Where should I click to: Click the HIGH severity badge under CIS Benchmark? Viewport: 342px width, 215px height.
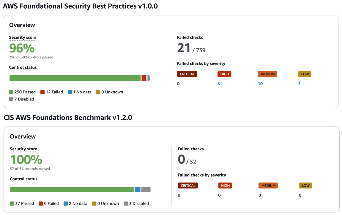click(x=225, y=185)
